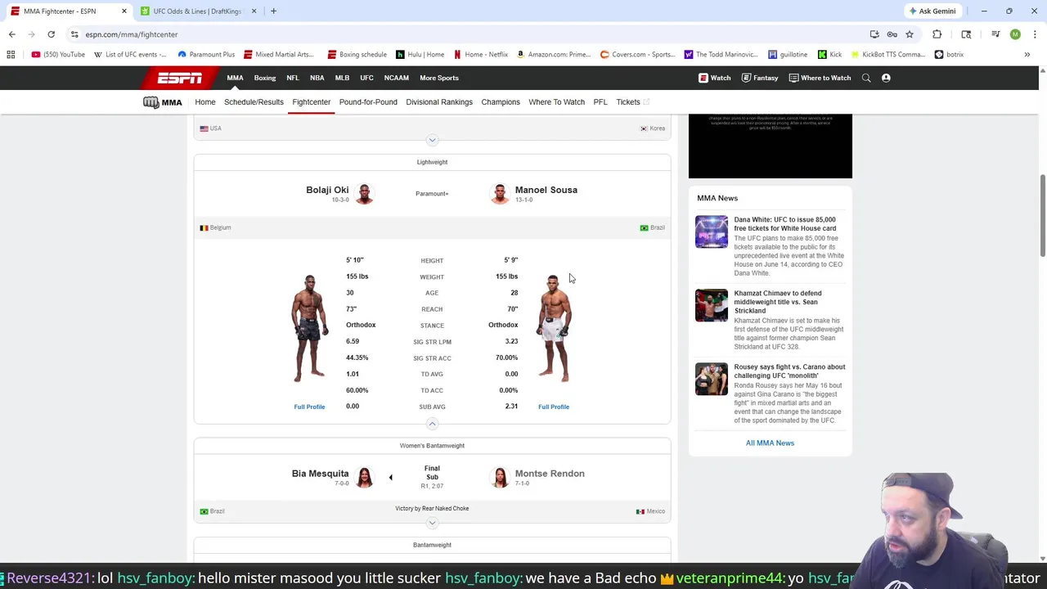This screenshot has width=1047, height=589.
Task: Expand the USA vs Korea fight card
Action: [432, 140]
